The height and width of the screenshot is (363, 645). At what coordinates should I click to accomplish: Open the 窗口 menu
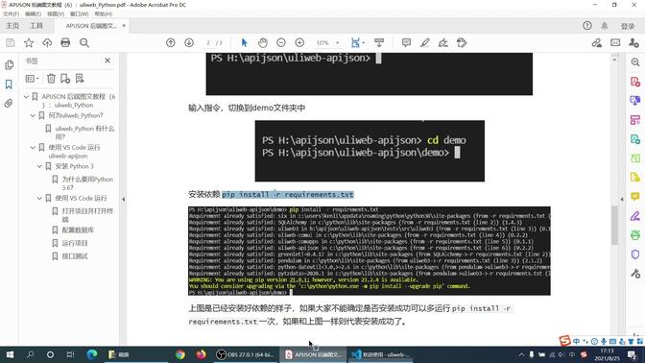coord(79,13)
